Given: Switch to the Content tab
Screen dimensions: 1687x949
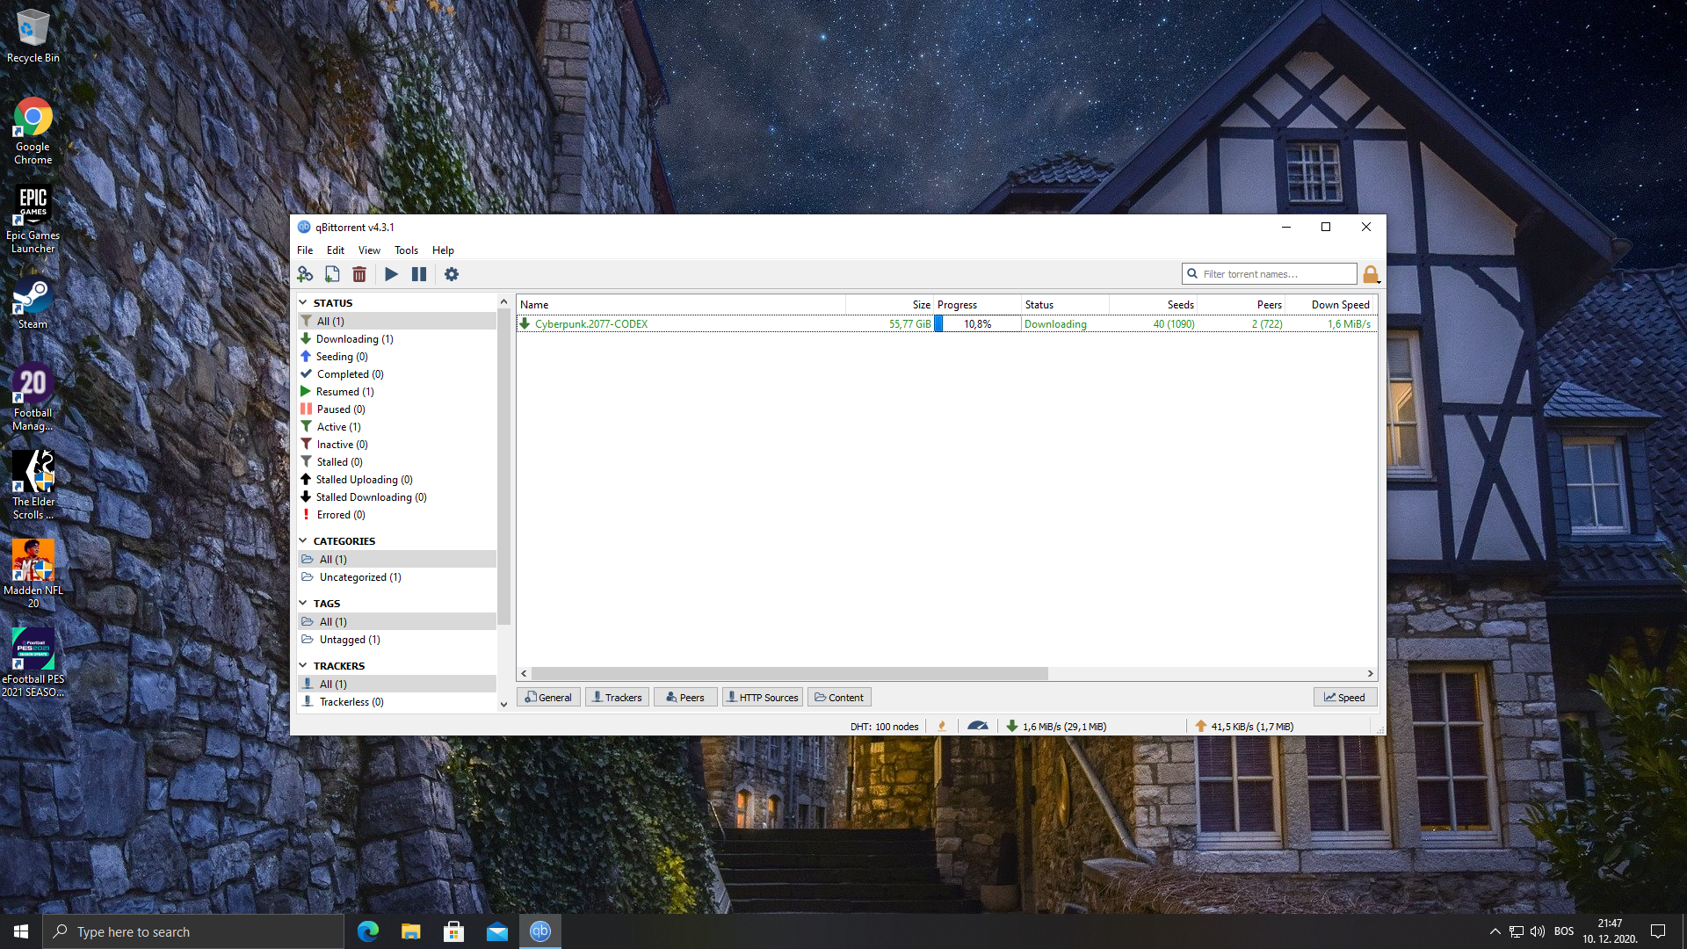Looking at the screenshot, I should pyautogui.click(x=839, y=697).
